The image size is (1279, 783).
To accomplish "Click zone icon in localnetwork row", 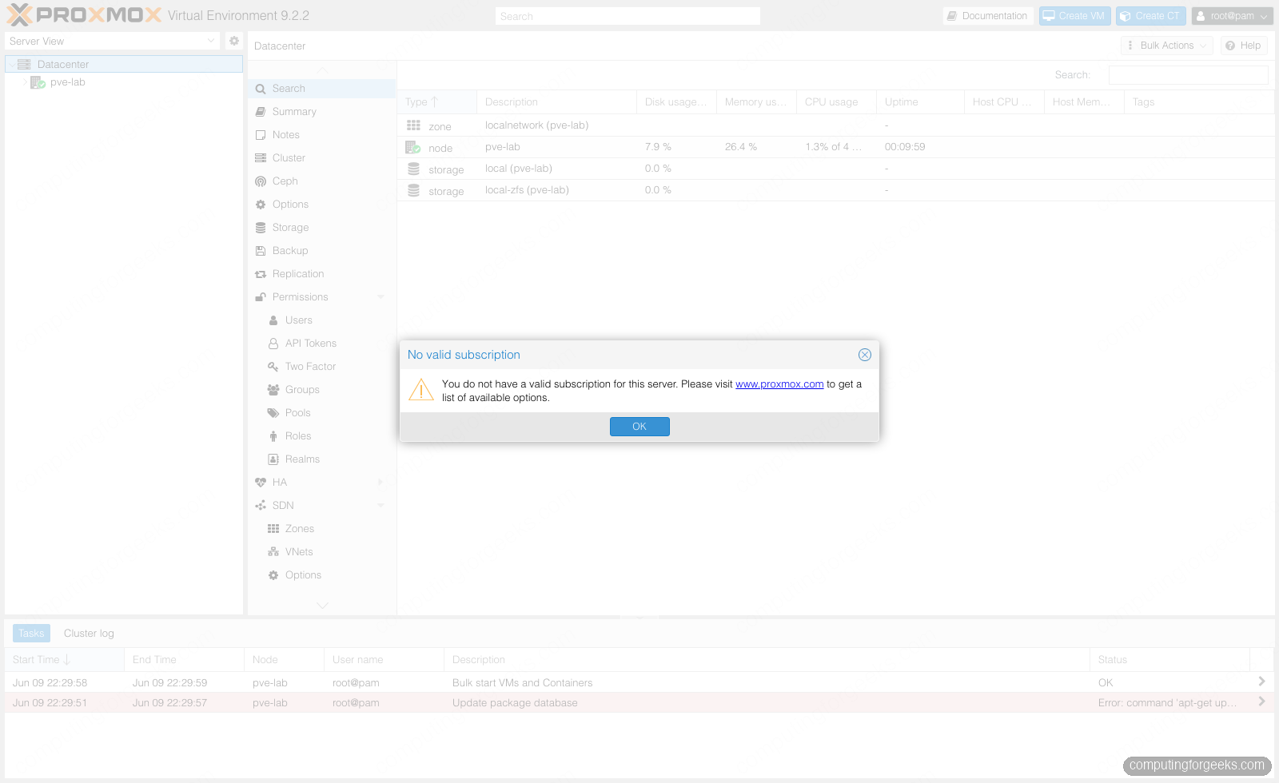I will 413,125.
